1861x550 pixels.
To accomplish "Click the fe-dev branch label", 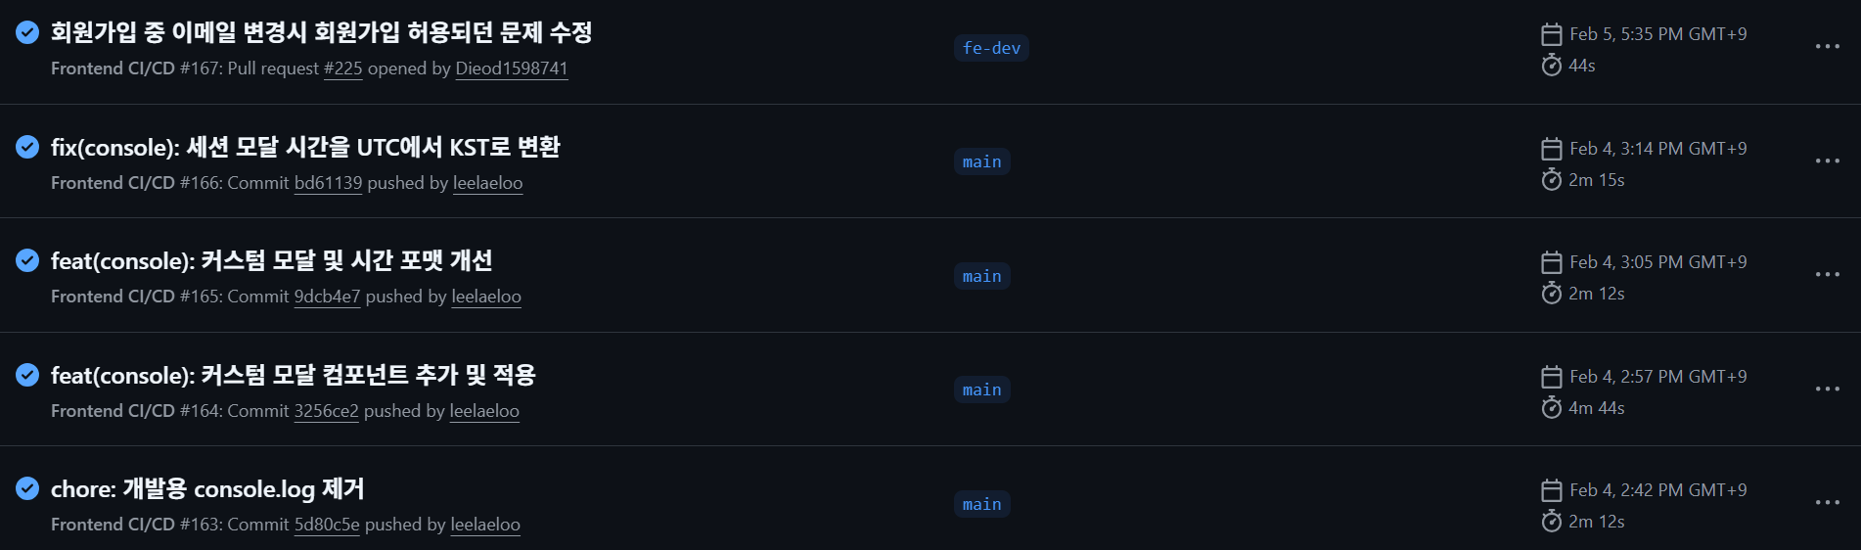I will (991, 48).
